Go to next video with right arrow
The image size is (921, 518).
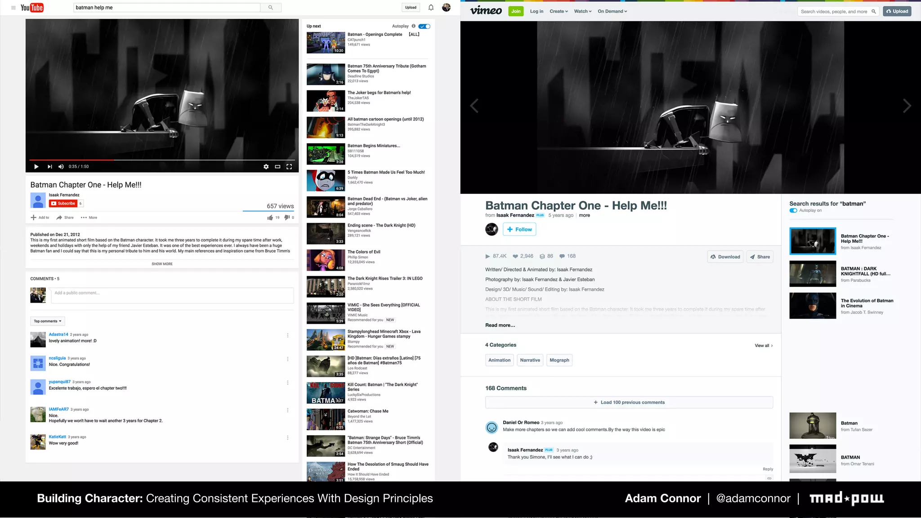907,106
